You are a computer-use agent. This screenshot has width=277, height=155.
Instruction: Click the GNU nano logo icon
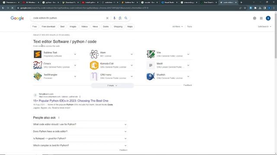(94, 77)
